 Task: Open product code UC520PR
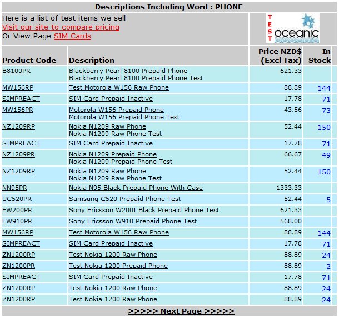coord(17,199)
